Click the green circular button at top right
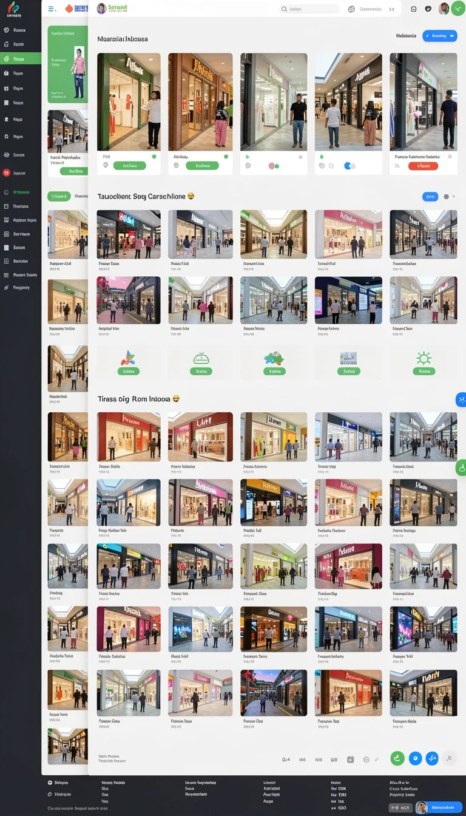Image resolution: width=466 pixels, height=816 pixels. point(458,8)
